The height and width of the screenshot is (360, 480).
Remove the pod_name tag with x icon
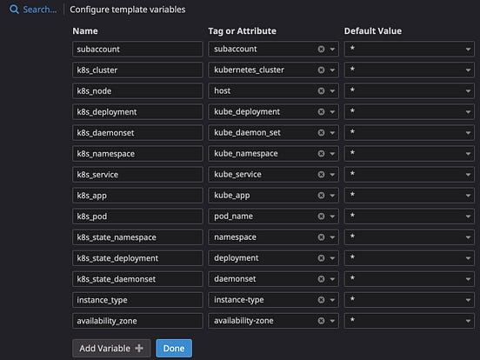point(321,217)
